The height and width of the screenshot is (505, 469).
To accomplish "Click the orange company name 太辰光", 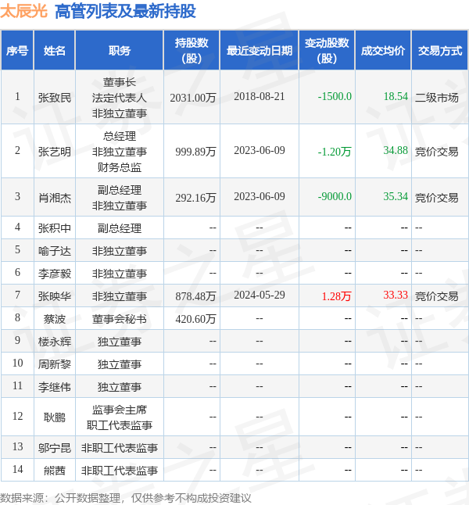I will click(x=23, y=11).
